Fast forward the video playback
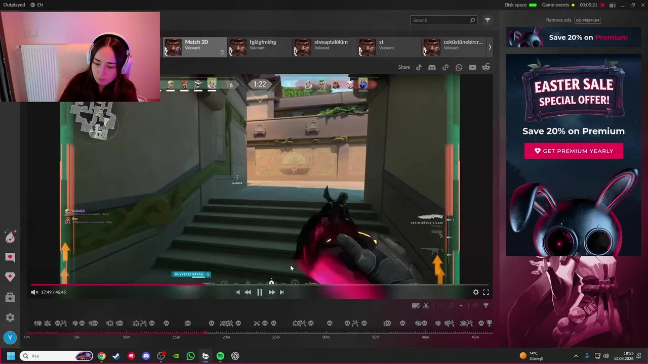 point(272,292)
